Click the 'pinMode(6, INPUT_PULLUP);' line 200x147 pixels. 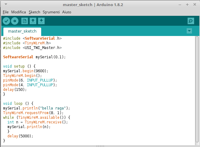pyautogui.click(x=30, y=80)
